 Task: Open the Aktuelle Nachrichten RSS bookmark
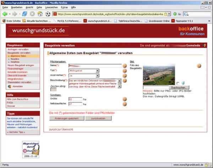(37, 21)
